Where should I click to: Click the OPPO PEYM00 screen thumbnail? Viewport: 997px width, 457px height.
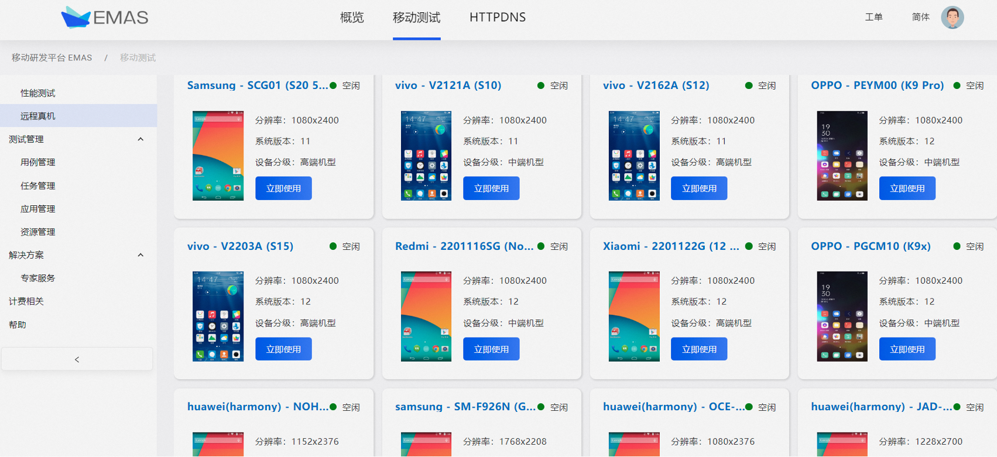tap(842, 156)
